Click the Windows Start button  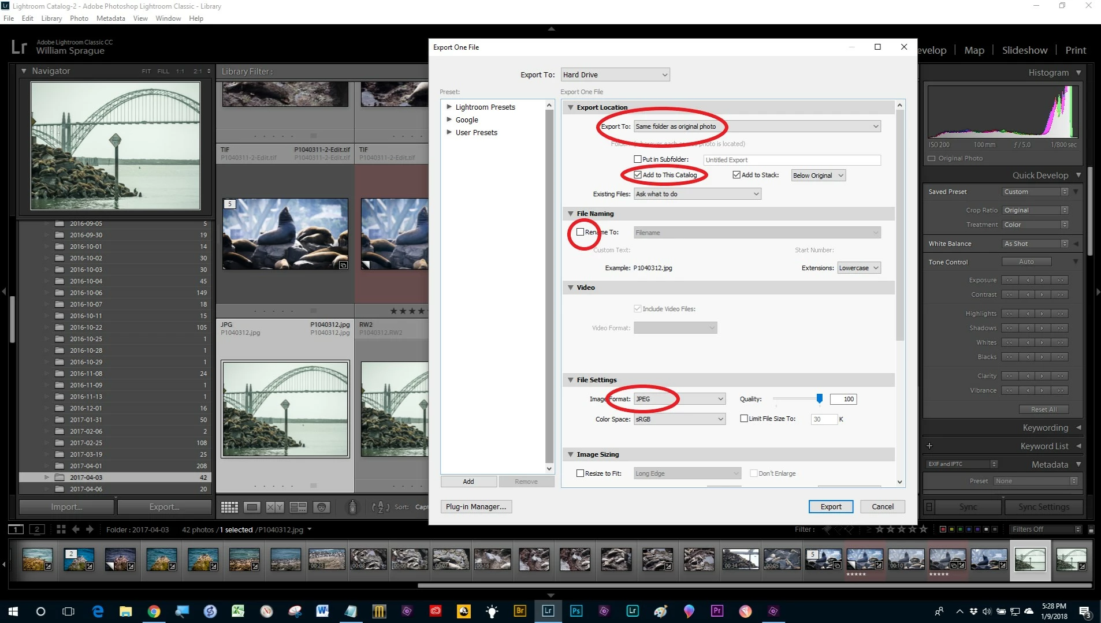coord(13,611)
